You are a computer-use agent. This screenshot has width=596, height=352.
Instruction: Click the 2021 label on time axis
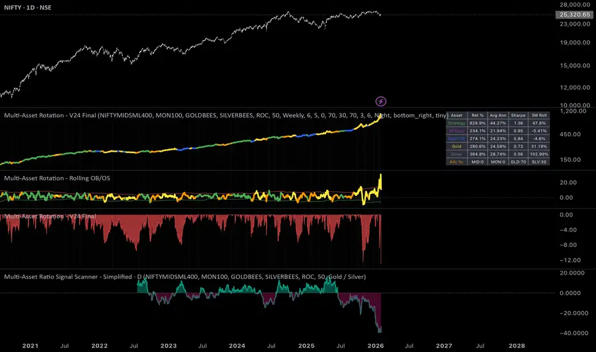pyautogui.click(x=30, y=346)
